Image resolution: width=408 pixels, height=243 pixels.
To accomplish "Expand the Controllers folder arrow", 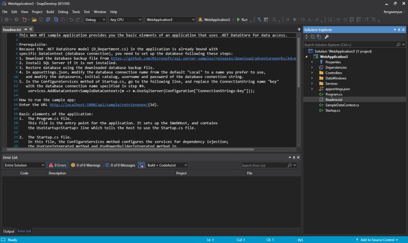I will tap(312, 73).
